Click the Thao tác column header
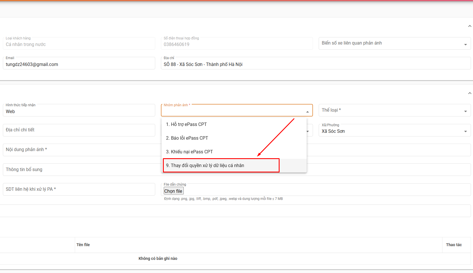Screen dimensions: 473x273 (454, 245)
